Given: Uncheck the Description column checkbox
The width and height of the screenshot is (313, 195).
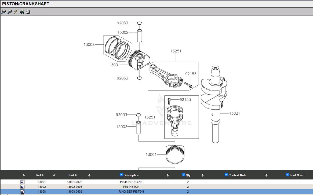Looking at the screenshot, I should pos(121,175).
